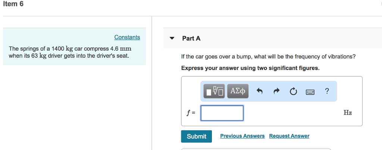Submit the frequency answer
The width and height of the screenshot is (382, 150).
pyautogui.click(x=196, y=136)
